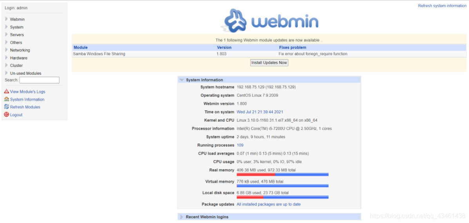Click Refresh system information link
This screenshot has width=469, height=223.
pos(442,5)
